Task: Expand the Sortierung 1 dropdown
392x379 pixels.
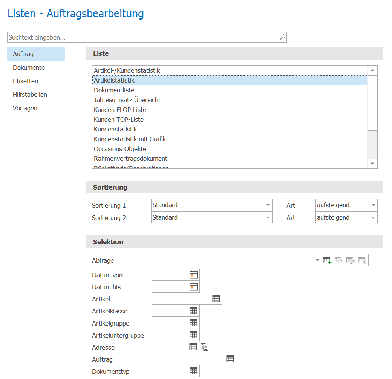Action: (x=268, y=205)
